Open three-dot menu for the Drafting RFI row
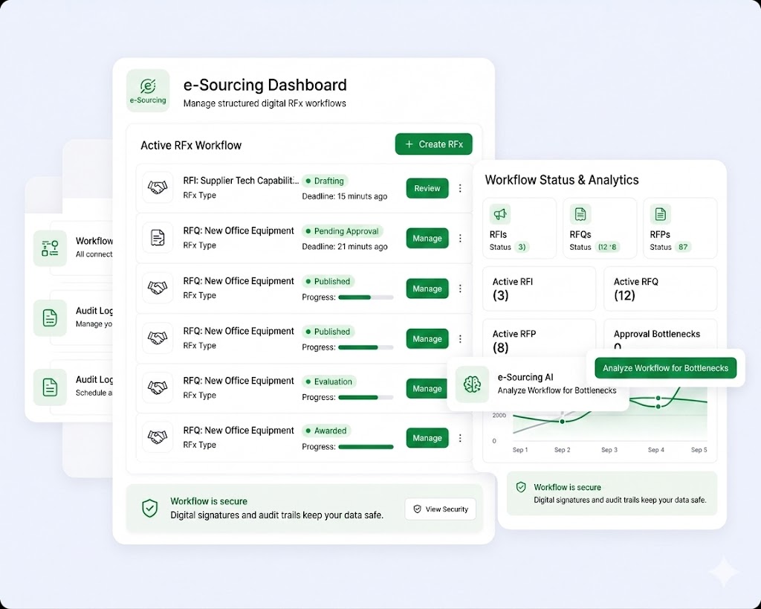761x609 pixels. pos(460,188)
